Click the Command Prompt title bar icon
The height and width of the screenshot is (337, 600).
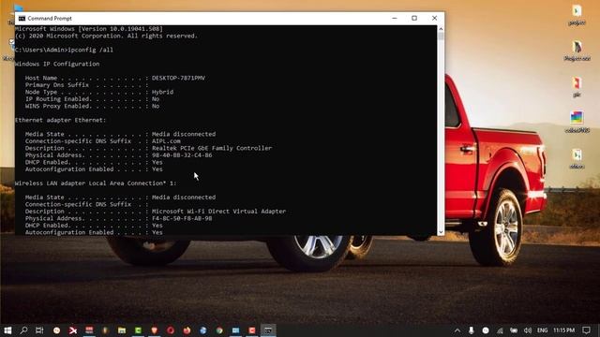[x=22, y=19]
